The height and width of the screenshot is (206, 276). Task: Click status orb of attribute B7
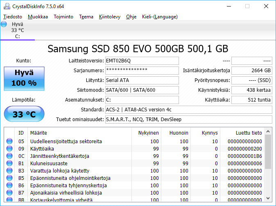pos(9,193)
